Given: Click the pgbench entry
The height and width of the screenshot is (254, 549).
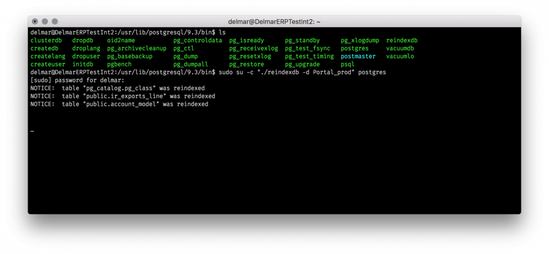Looking at the screenshot, I should 120,64.
